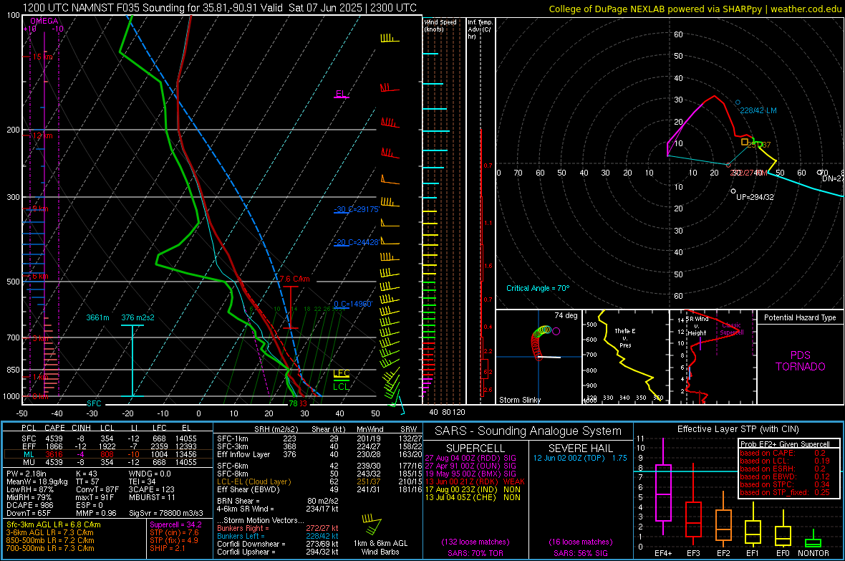The image size is (845, 561).
Task: Click the OMEGA label on the skew-T
Action: click(x=44, y=21)
